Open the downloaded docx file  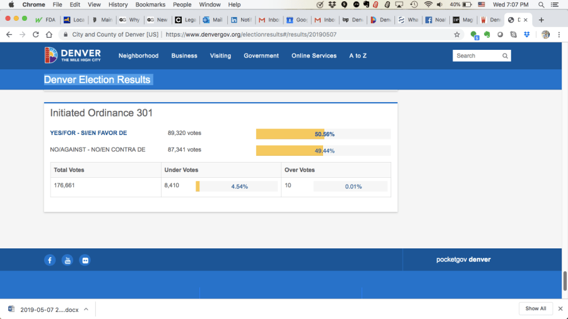[x=44, y=310]
